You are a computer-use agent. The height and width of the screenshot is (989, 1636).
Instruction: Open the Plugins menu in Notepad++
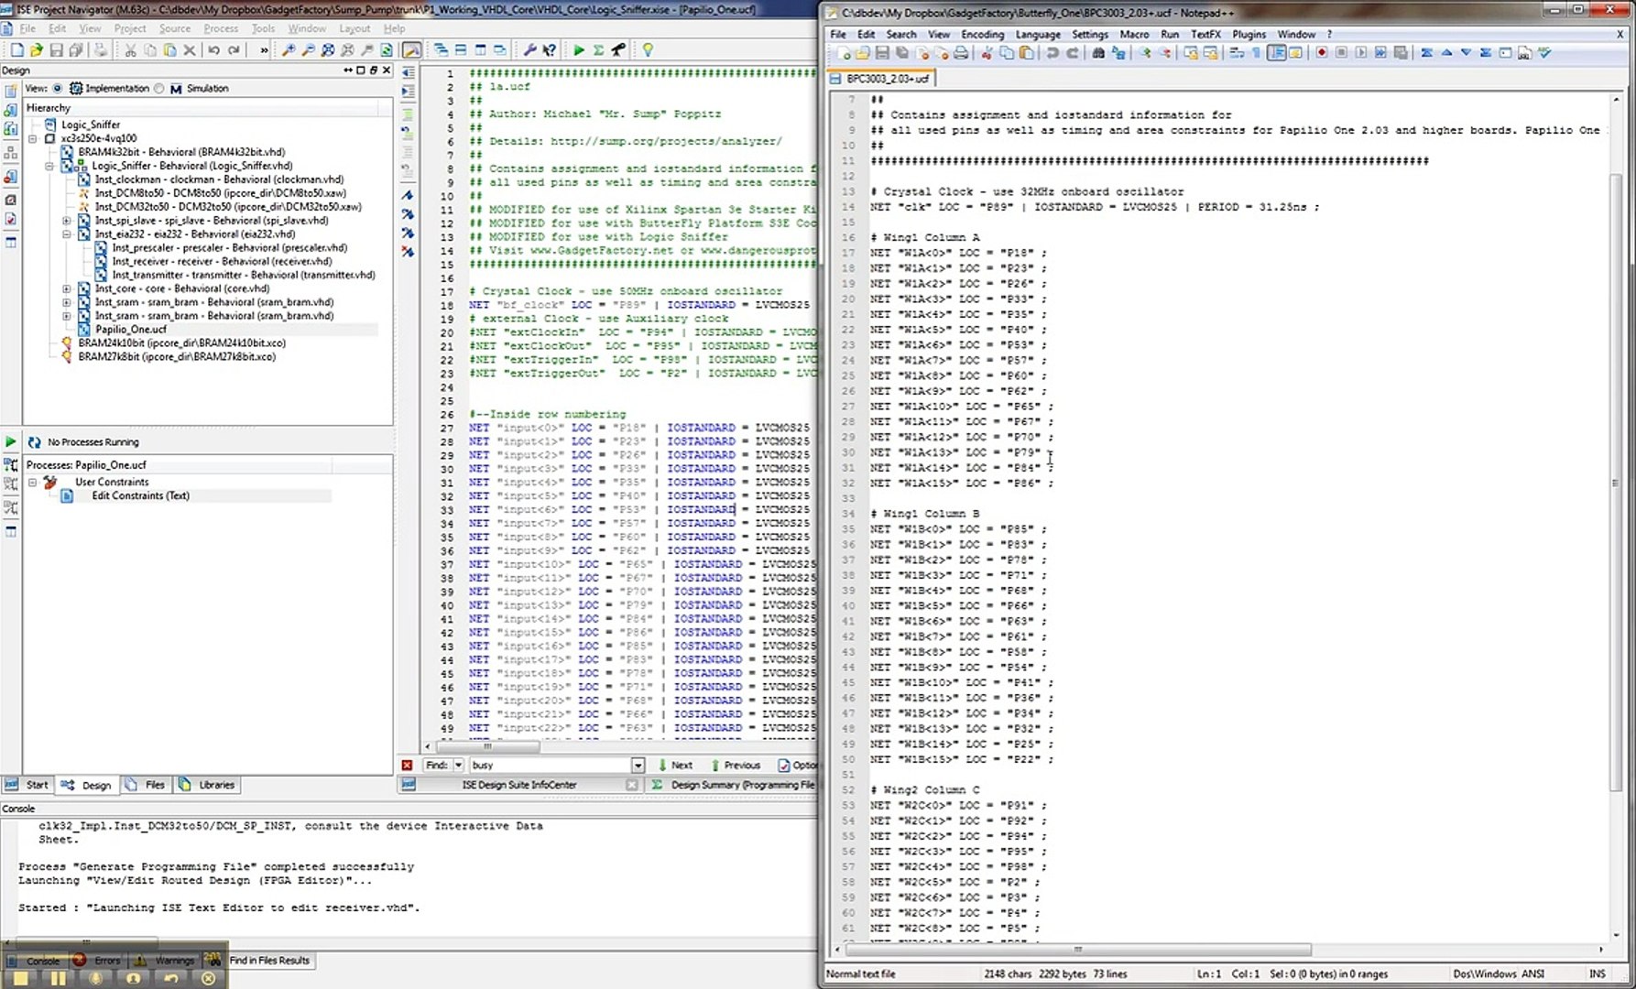[1249, 34]
